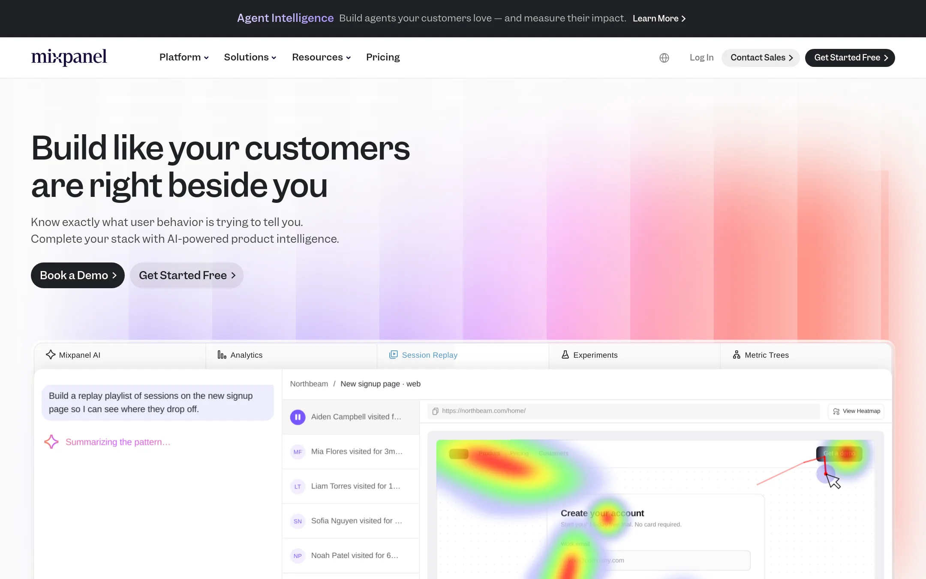Click header Get Started Free button

point(850,57)
